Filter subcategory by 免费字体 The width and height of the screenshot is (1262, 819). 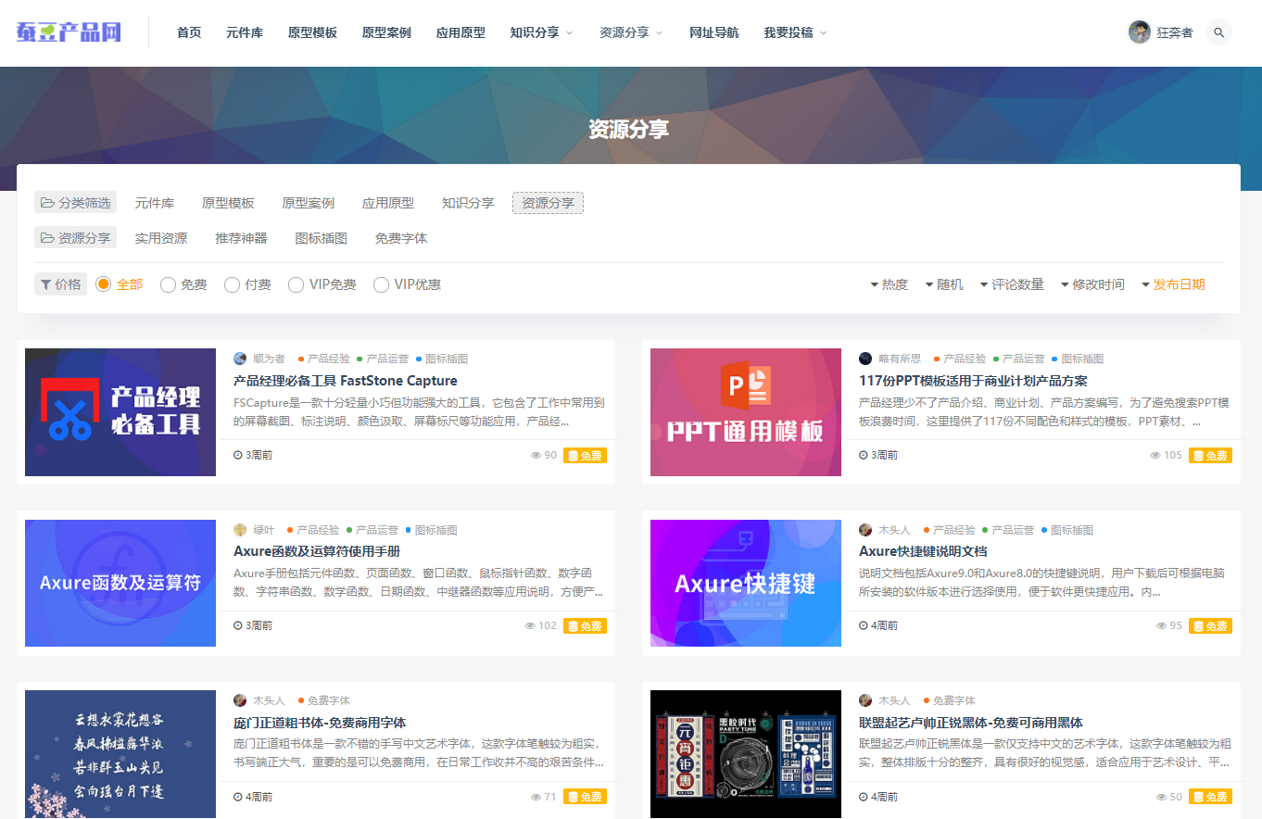coord(401,238)
